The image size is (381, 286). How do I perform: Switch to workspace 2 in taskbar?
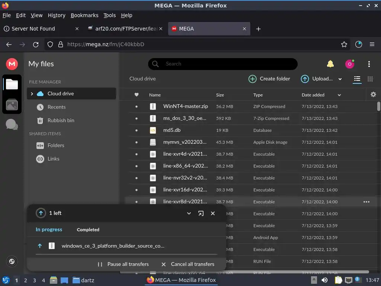(26, 280)
